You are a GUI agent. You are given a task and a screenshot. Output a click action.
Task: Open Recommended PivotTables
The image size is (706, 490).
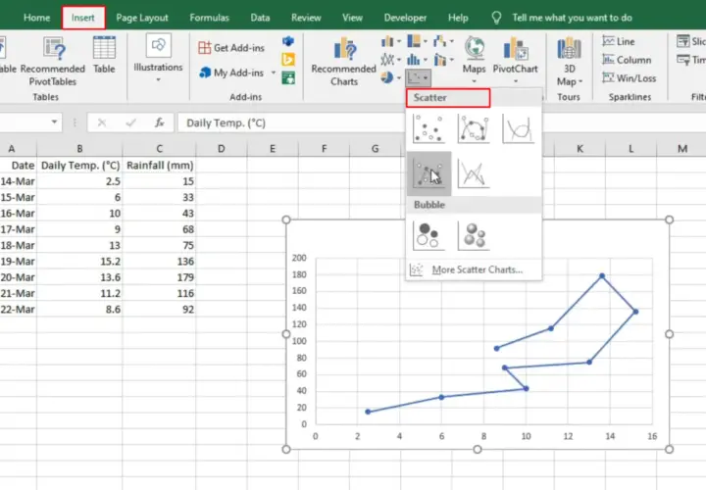coord(53,62)
